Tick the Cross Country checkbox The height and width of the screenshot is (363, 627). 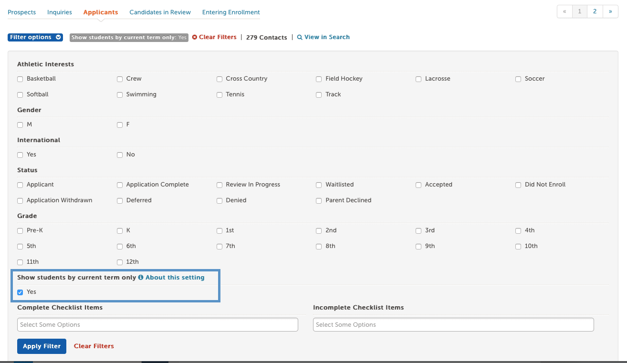tap(219, 79)
